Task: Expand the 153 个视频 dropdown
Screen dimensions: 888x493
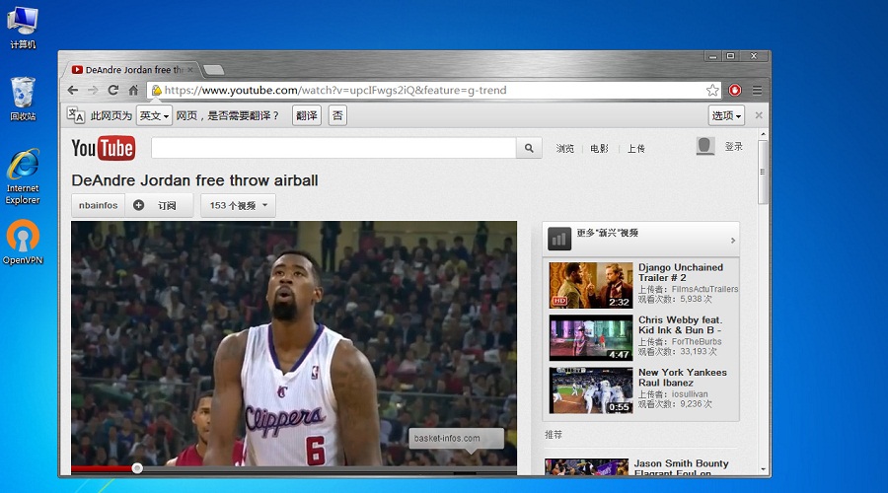Action: coord(238,205)
